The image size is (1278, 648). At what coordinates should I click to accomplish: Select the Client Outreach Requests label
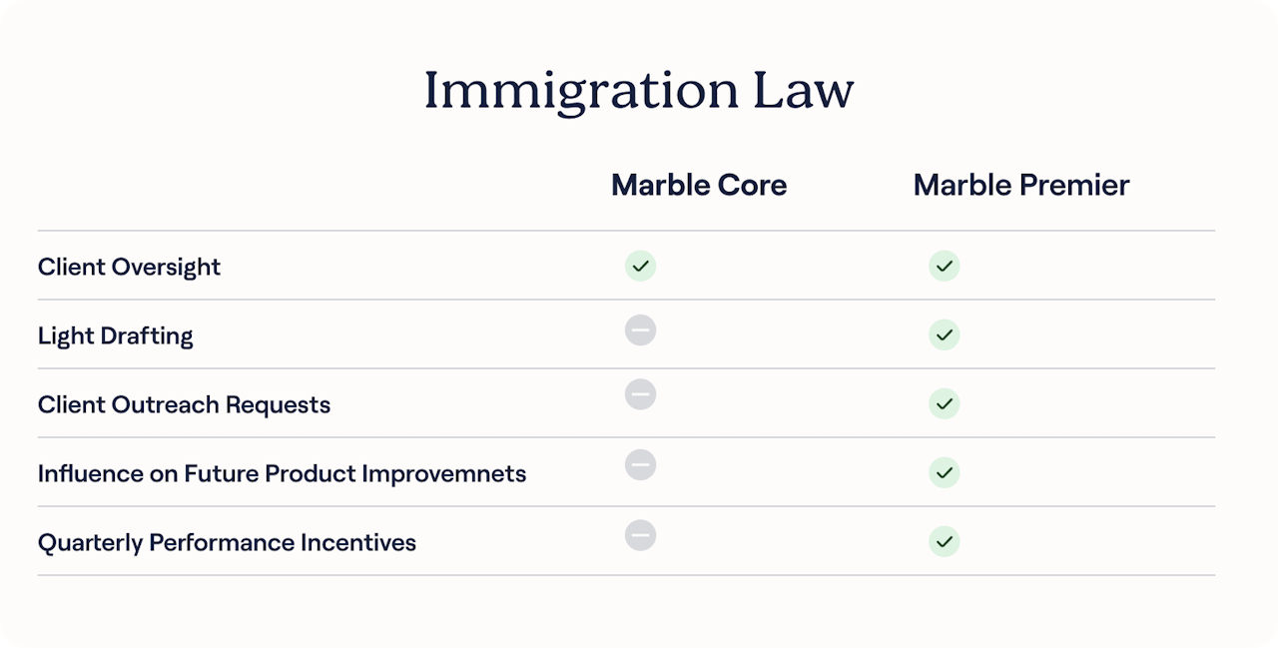coord(184,404)
